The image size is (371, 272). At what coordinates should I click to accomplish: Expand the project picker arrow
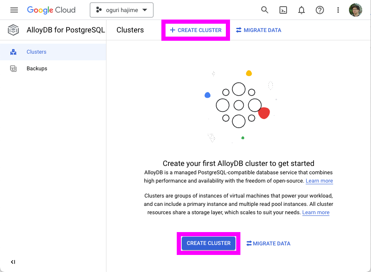(x=145, y=10)
